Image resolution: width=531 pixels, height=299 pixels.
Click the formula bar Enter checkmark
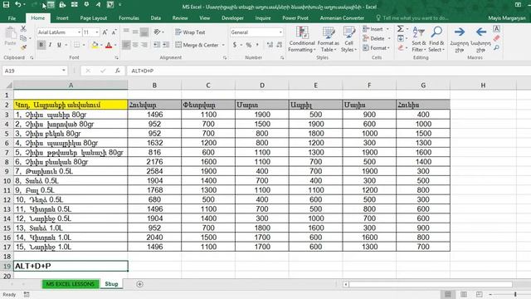[103, 71]
